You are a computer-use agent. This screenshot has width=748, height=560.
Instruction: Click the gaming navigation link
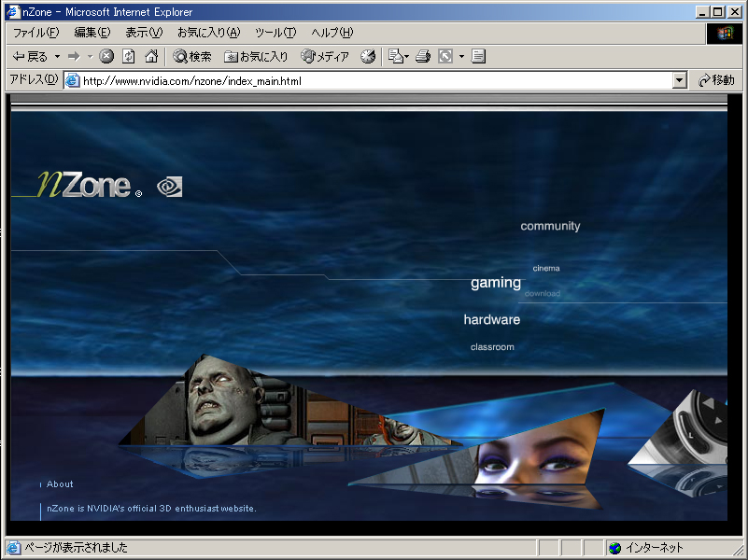point(495,283)
